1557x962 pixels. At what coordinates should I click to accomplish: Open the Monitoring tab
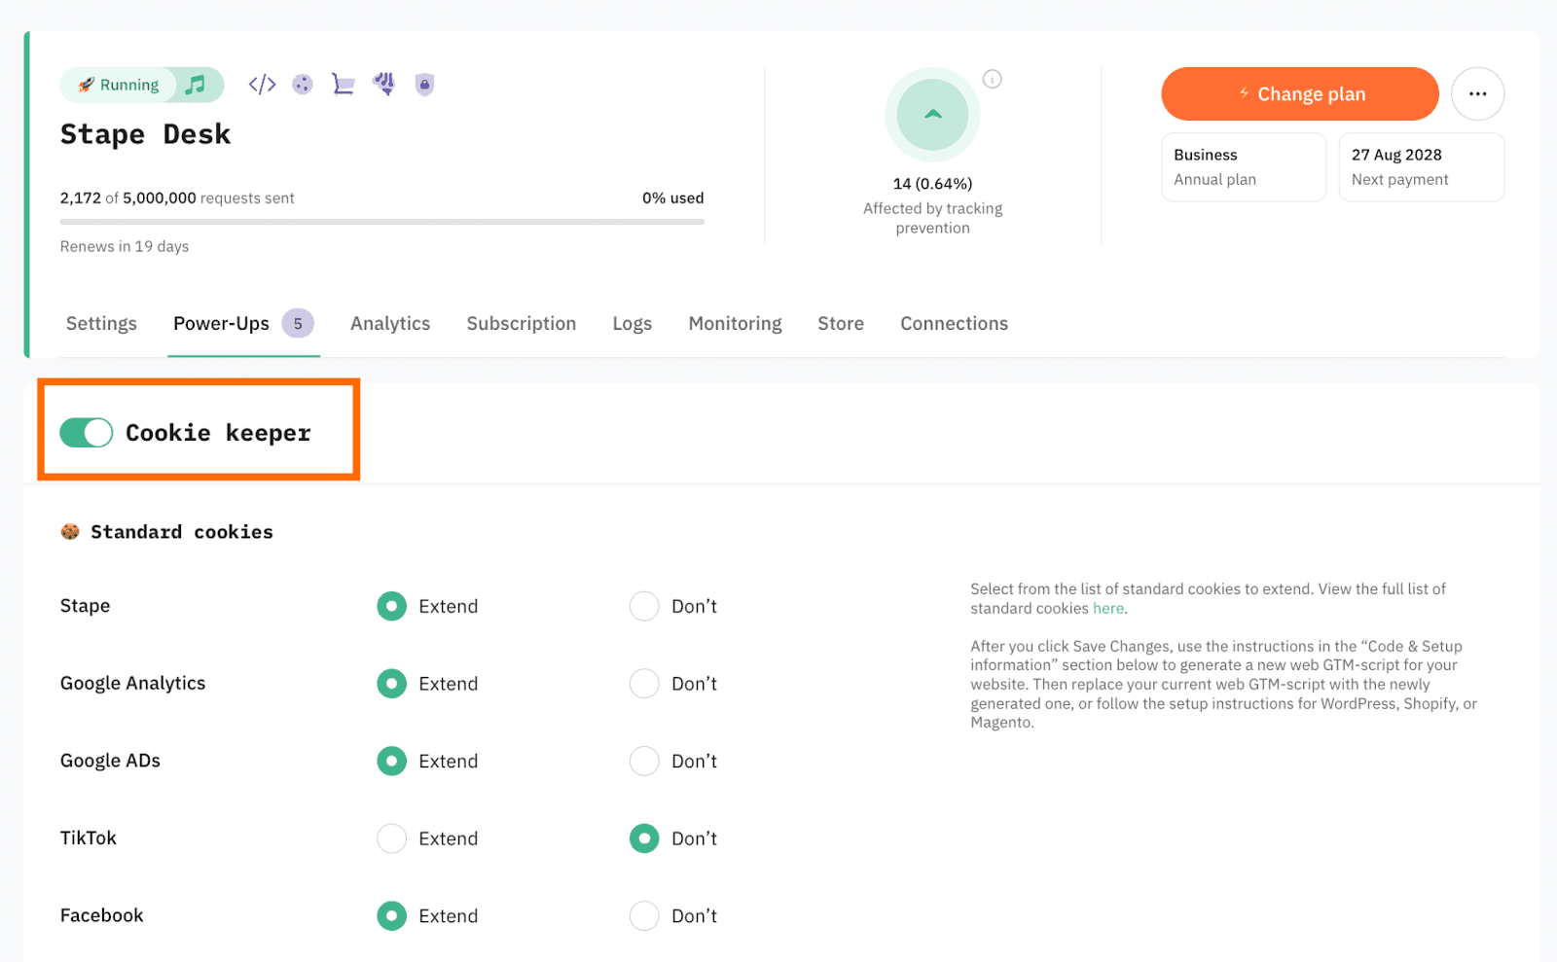735,324
